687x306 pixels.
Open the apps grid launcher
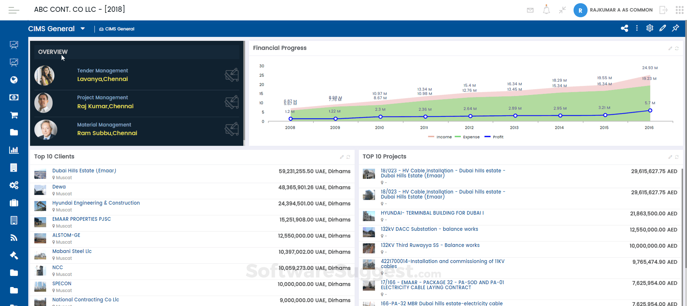pos(679,10)
